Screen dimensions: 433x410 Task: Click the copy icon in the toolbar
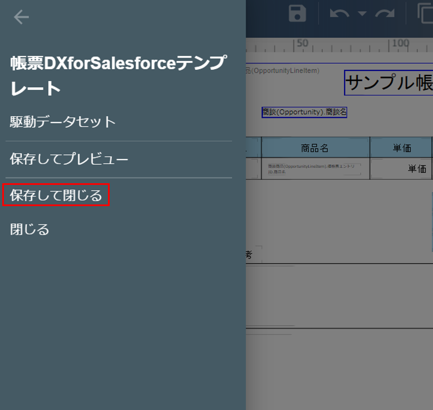(425, 13)
